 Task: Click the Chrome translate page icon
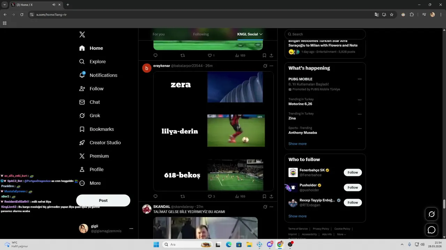coord(377,15)
